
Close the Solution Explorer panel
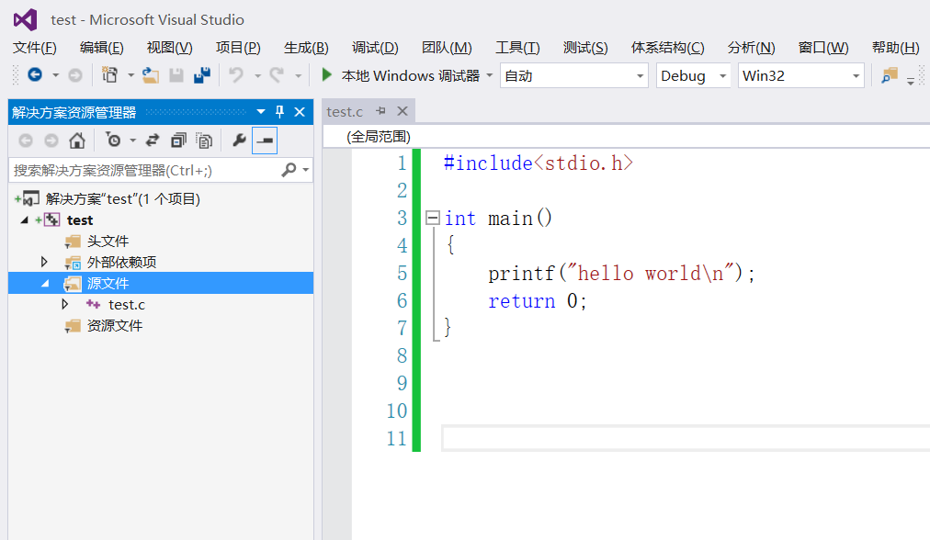pos(300,111)
